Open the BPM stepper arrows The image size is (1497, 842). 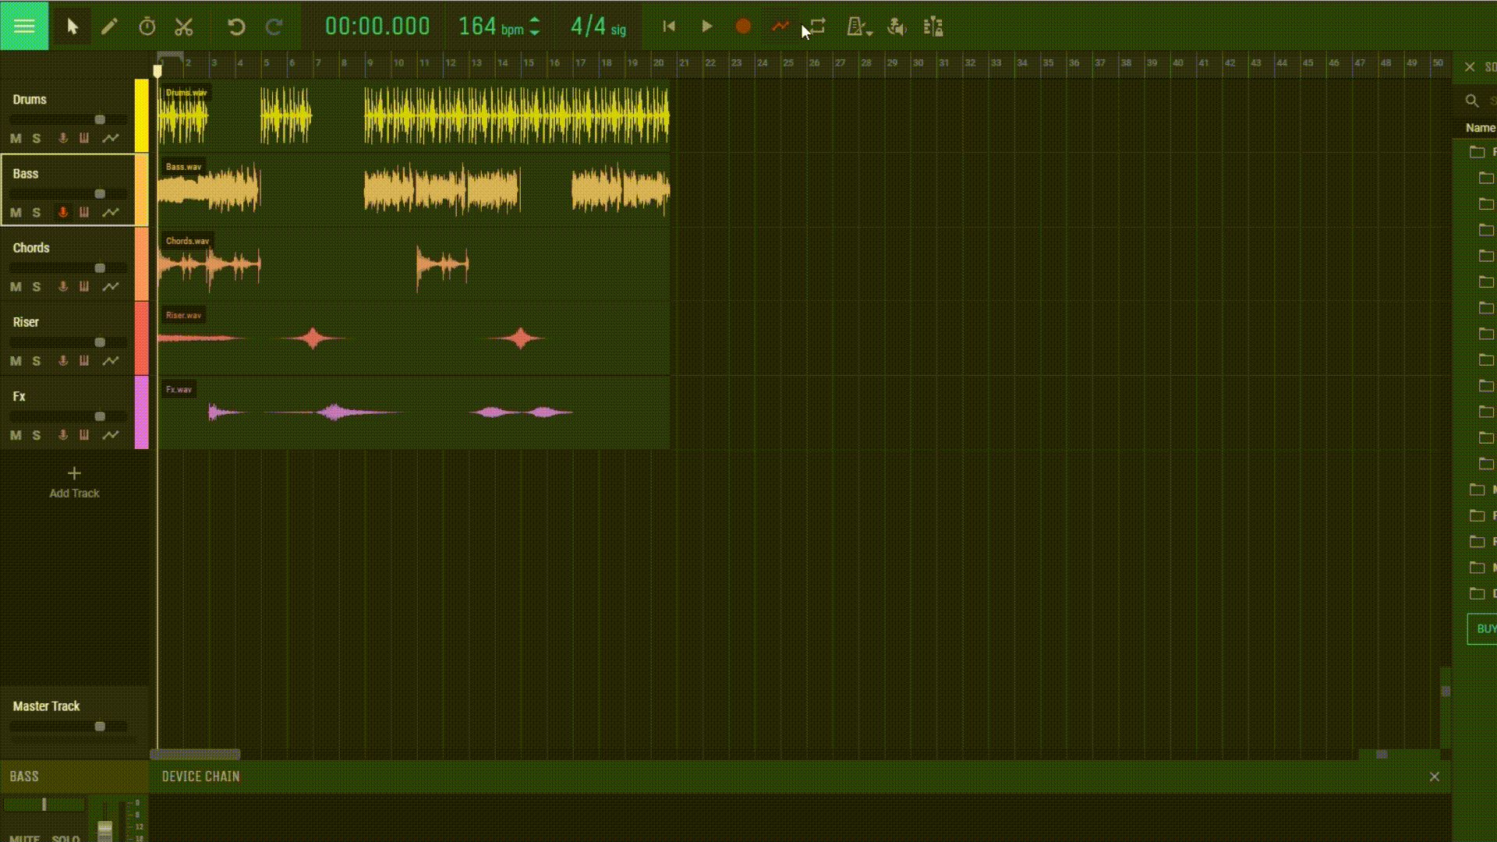[x=534, y=26]
